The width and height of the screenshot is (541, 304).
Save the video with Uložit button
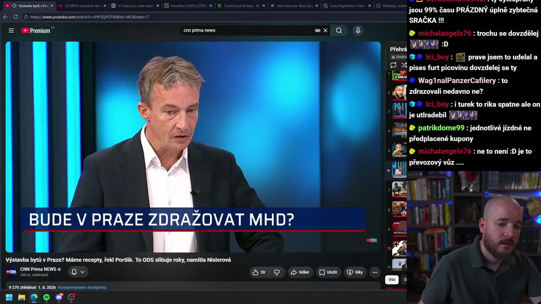pyautogui.click(x=328, y=272)
